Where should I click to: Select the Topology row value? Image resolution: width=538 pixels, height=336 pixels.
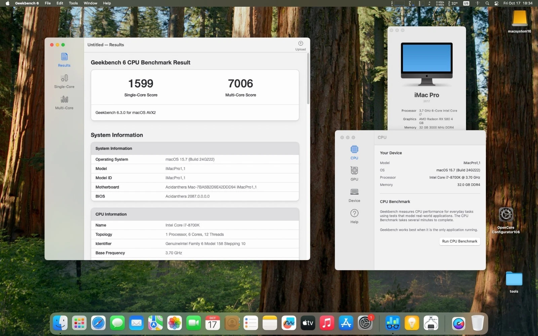pos(194,235)
